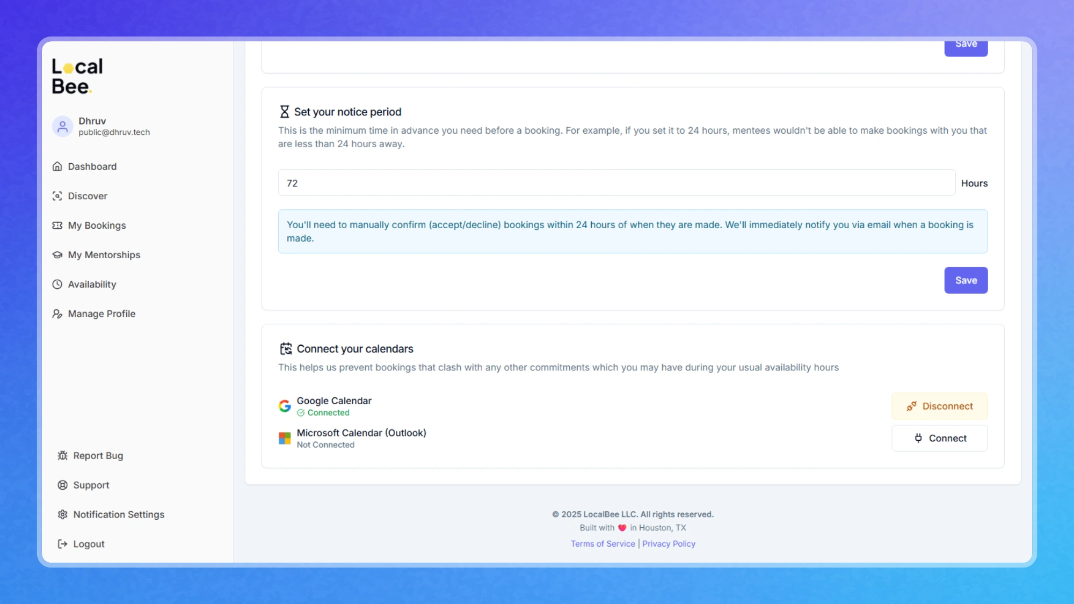Click the Availability clock icon

[57, 285]
